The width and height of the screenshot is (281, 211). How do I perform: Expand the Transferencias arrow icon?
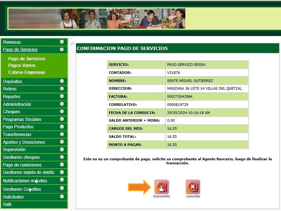[x=62, y=134]
